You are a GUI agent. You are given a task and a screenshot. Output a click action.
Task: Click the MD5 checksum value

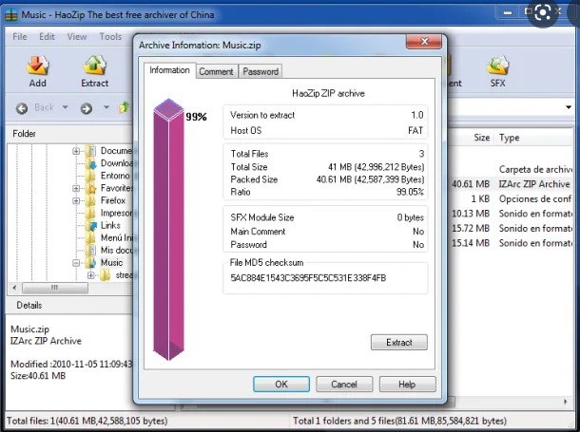pos(308,277)
